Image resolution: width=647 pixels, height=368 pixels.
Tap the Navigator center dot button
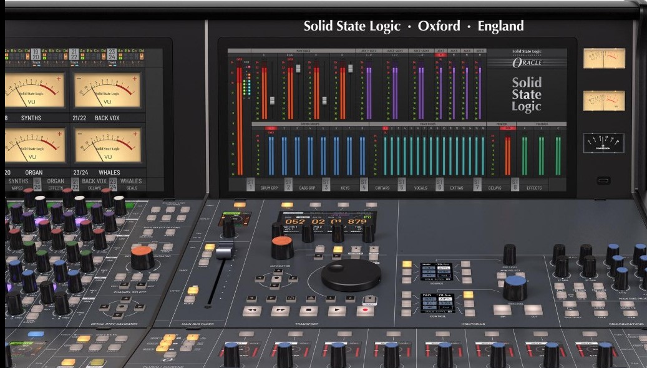pyautogui.click(x=277, y=278)
